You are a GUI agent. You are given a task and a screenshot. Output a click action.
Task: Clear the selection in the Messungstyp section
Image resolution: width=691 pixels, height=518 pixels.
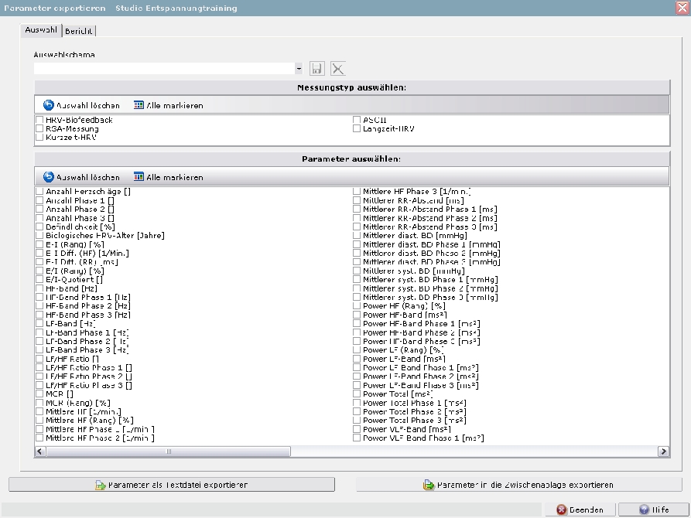coord(81,105)
